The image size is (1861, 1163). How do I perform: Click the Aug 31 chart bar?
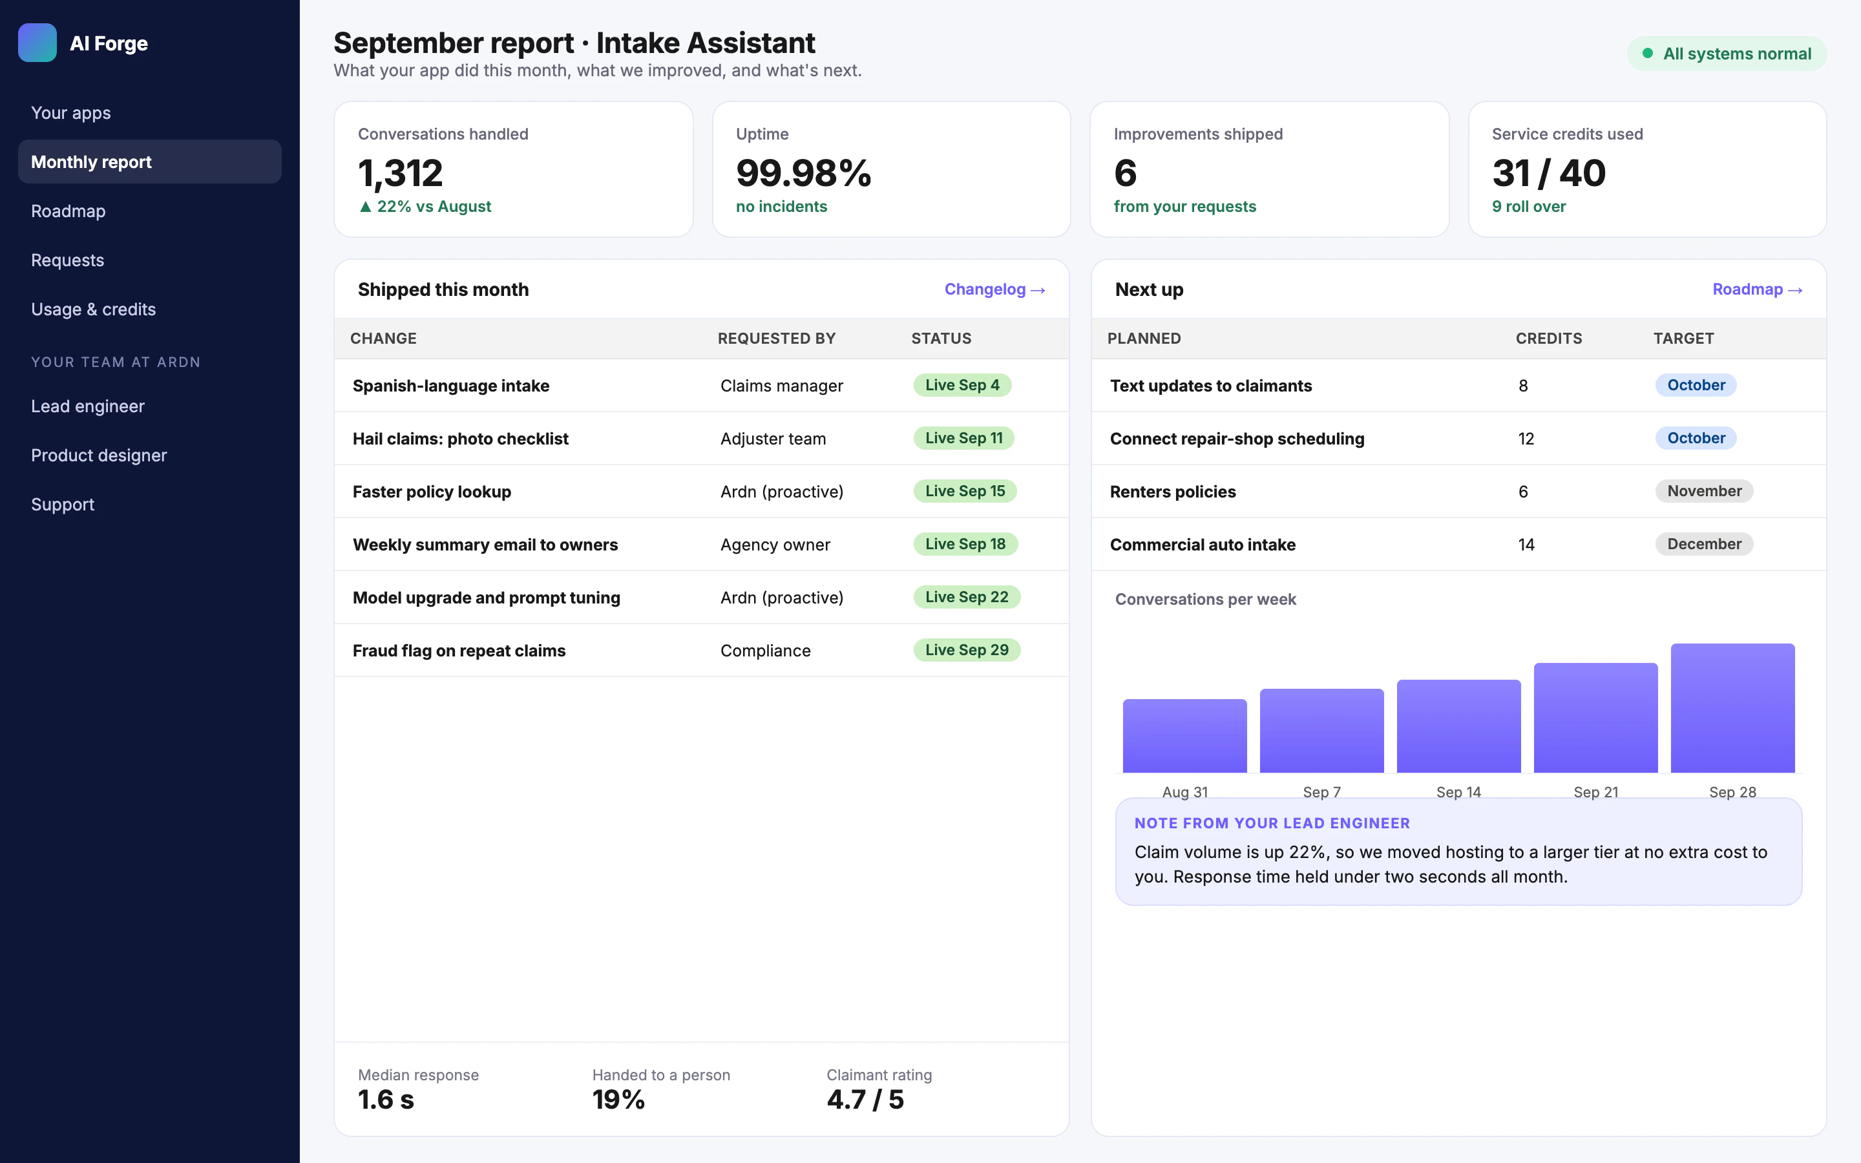pos(1184,735)
